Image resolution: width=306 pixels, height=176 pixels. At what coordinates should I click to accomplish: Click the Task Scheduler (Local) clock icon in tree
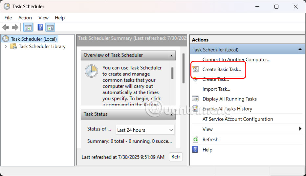click(6, 39)
